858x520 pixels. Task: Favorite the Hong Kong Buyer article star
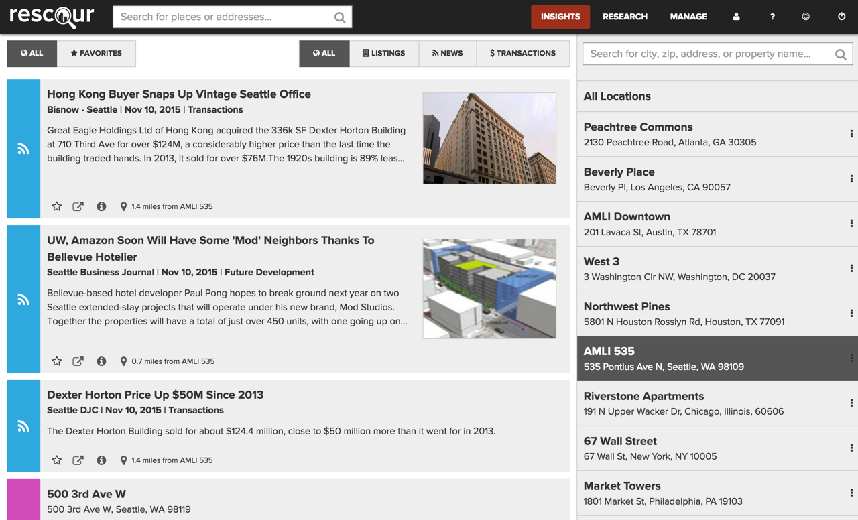[57, 206]
